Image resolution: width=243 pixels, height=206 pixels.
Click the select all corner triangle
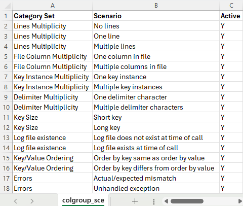click(8, 6)
